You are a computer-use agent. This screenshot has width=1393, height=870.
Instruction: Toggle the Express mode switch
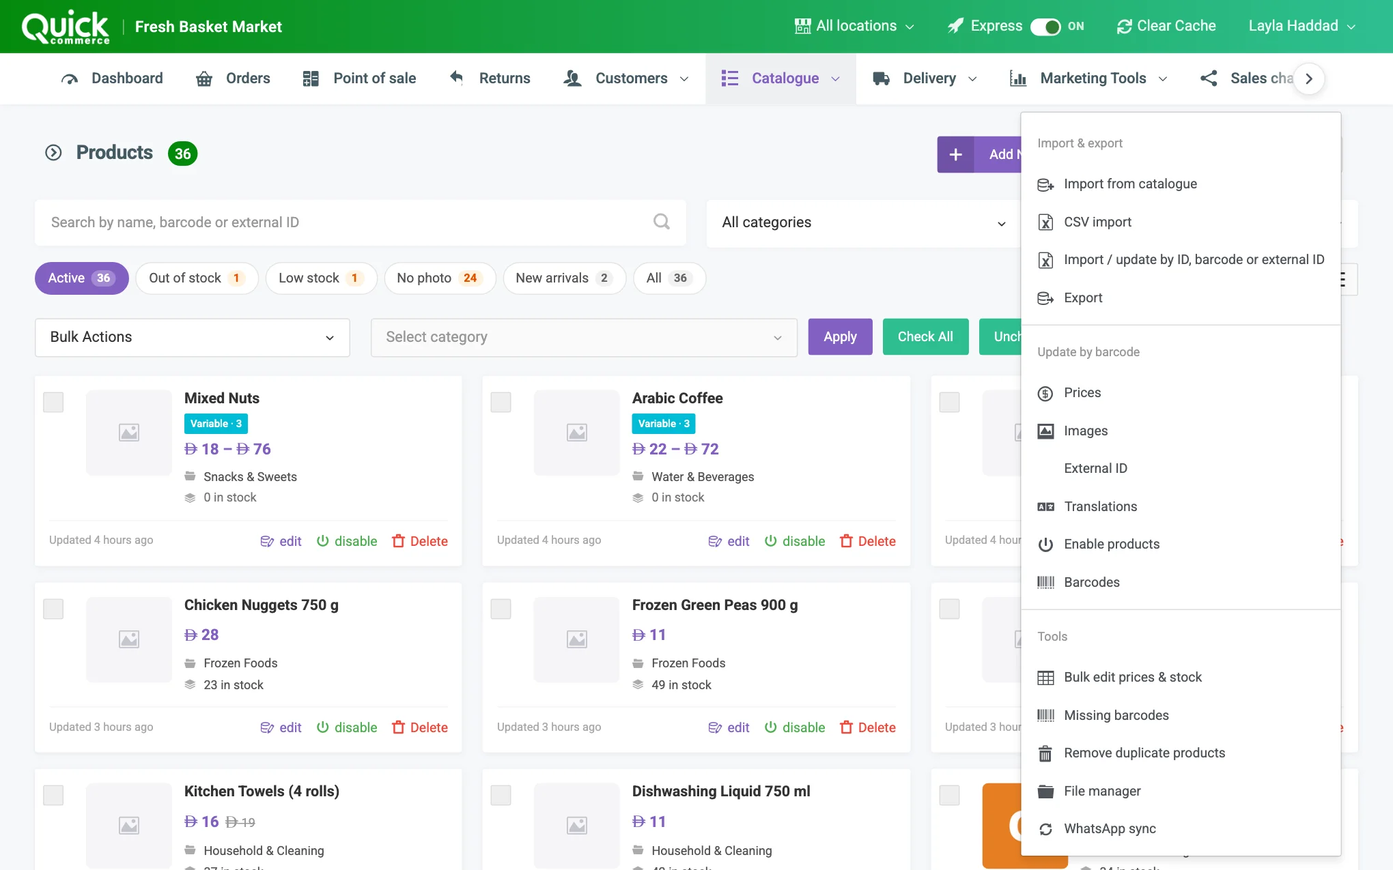[x=1045, y=27]
